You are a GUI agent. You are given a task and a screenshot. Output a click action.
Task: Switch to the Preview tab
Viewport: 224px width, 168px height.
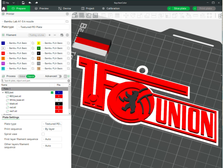point(42,8)
